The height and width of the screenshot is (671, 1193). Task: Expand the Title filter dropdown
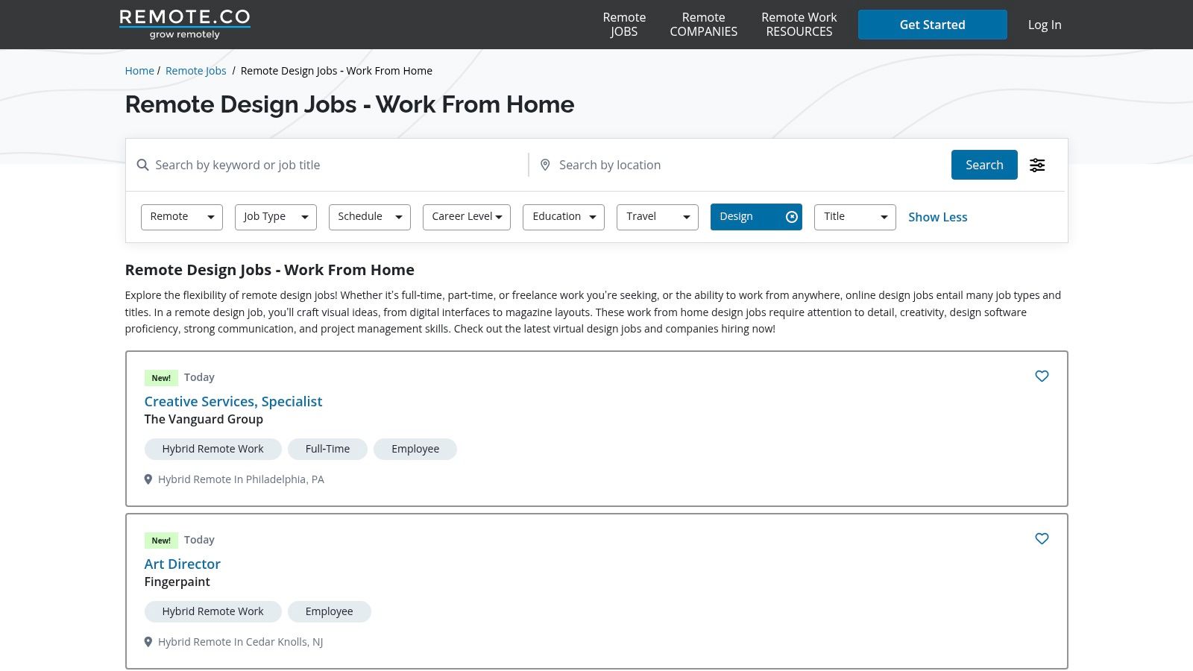coord(854,217)
